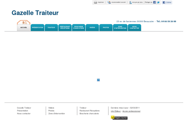Image resolution: width=188 pixels, height=140 pixels.
Task: Click the recommend-to-a-friend icon
Action: point(109,2)
